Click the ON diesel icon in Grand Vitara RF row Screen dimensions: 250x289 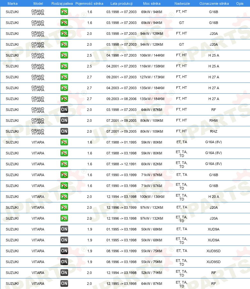pos(64,110)
